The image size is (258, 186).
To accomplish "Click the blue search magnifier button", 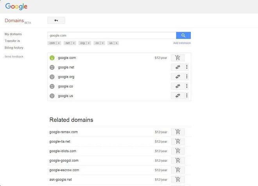I will (183, 35).
